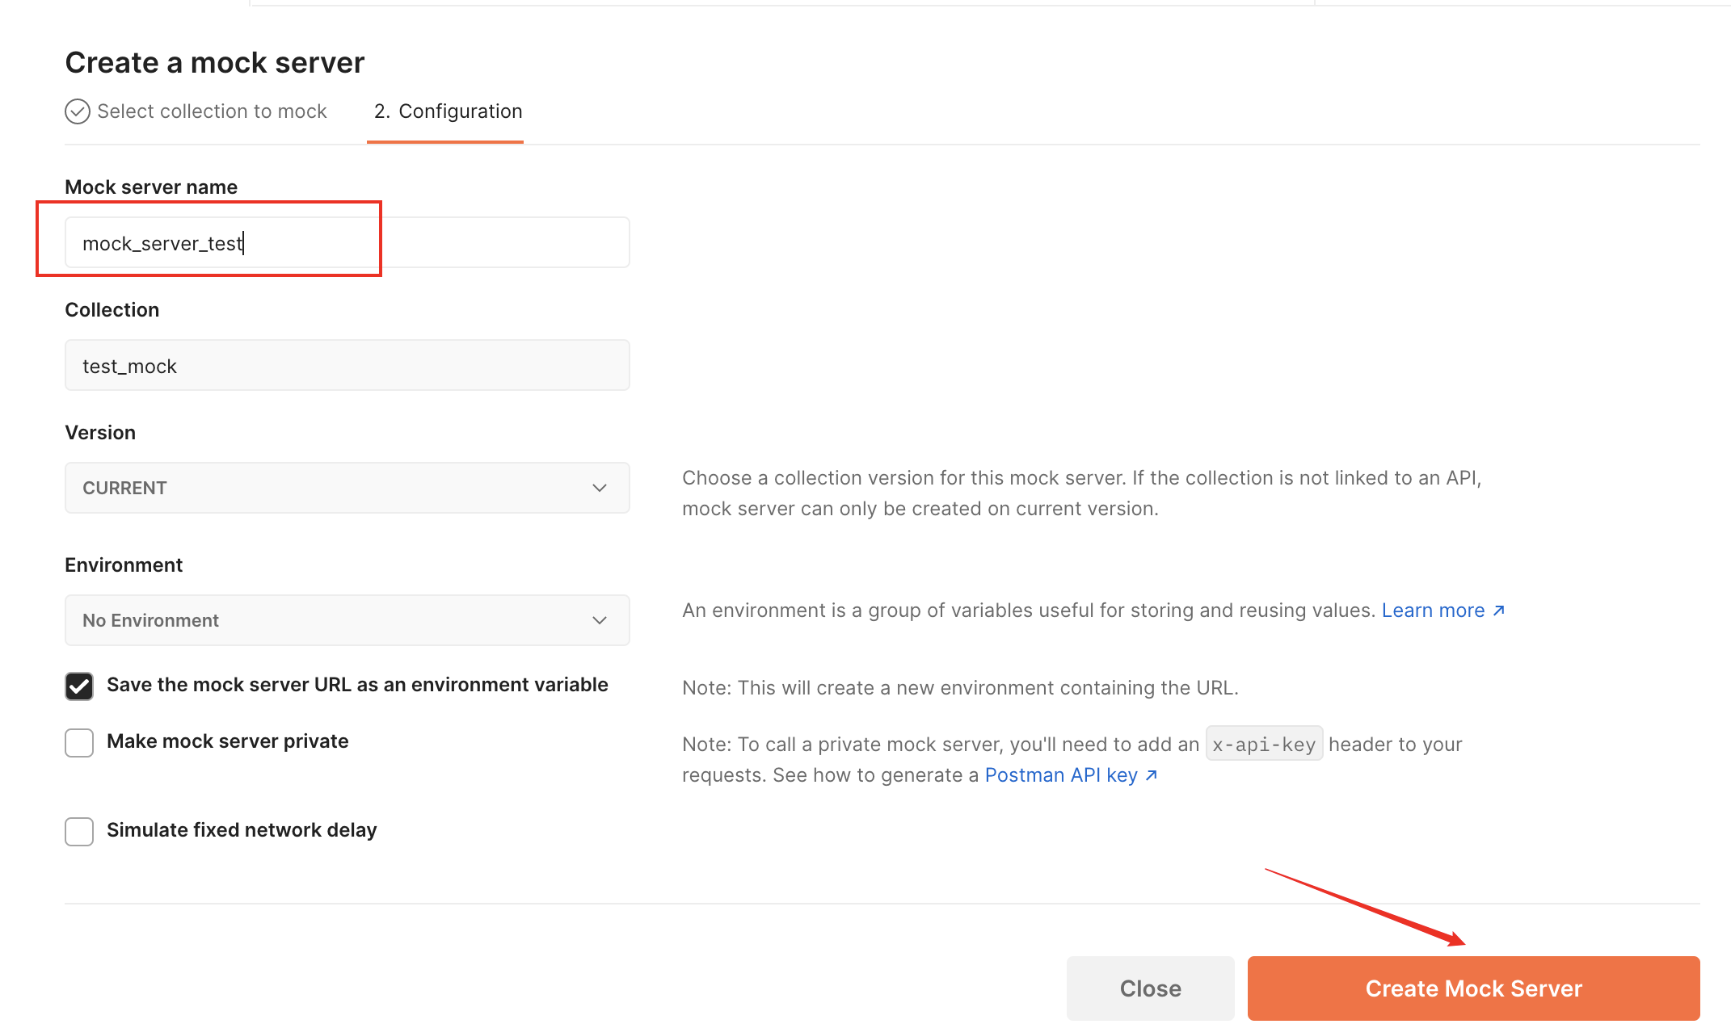Click the external link arrow after 'Postman API key'
Viewport: 1731px width, 1024px height.
coord(1152,775)
